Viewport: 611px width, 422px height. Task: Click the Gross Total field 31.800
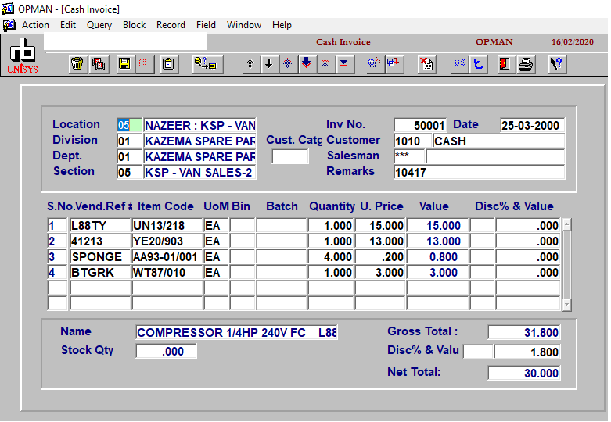pyautogui.click(x=524, y=332)
